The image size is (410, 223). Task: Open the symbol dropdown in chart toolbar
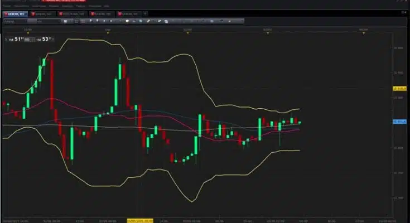click(15, 21)
